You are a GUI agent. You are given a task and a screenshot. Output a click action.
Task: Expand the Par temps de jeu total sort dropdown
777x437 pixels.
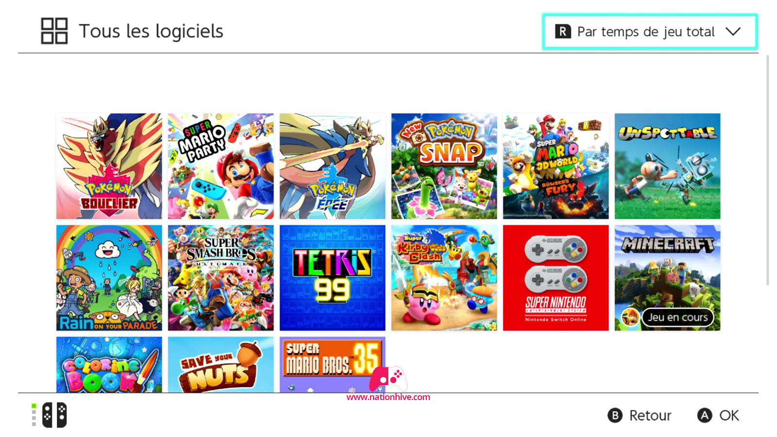click(x=650, y=32)
